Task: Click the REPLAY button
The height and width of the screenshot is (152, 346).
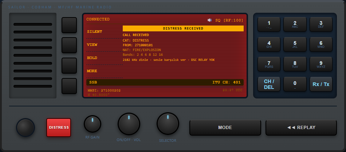Action: pyautogui.click(x=301, y=128)
